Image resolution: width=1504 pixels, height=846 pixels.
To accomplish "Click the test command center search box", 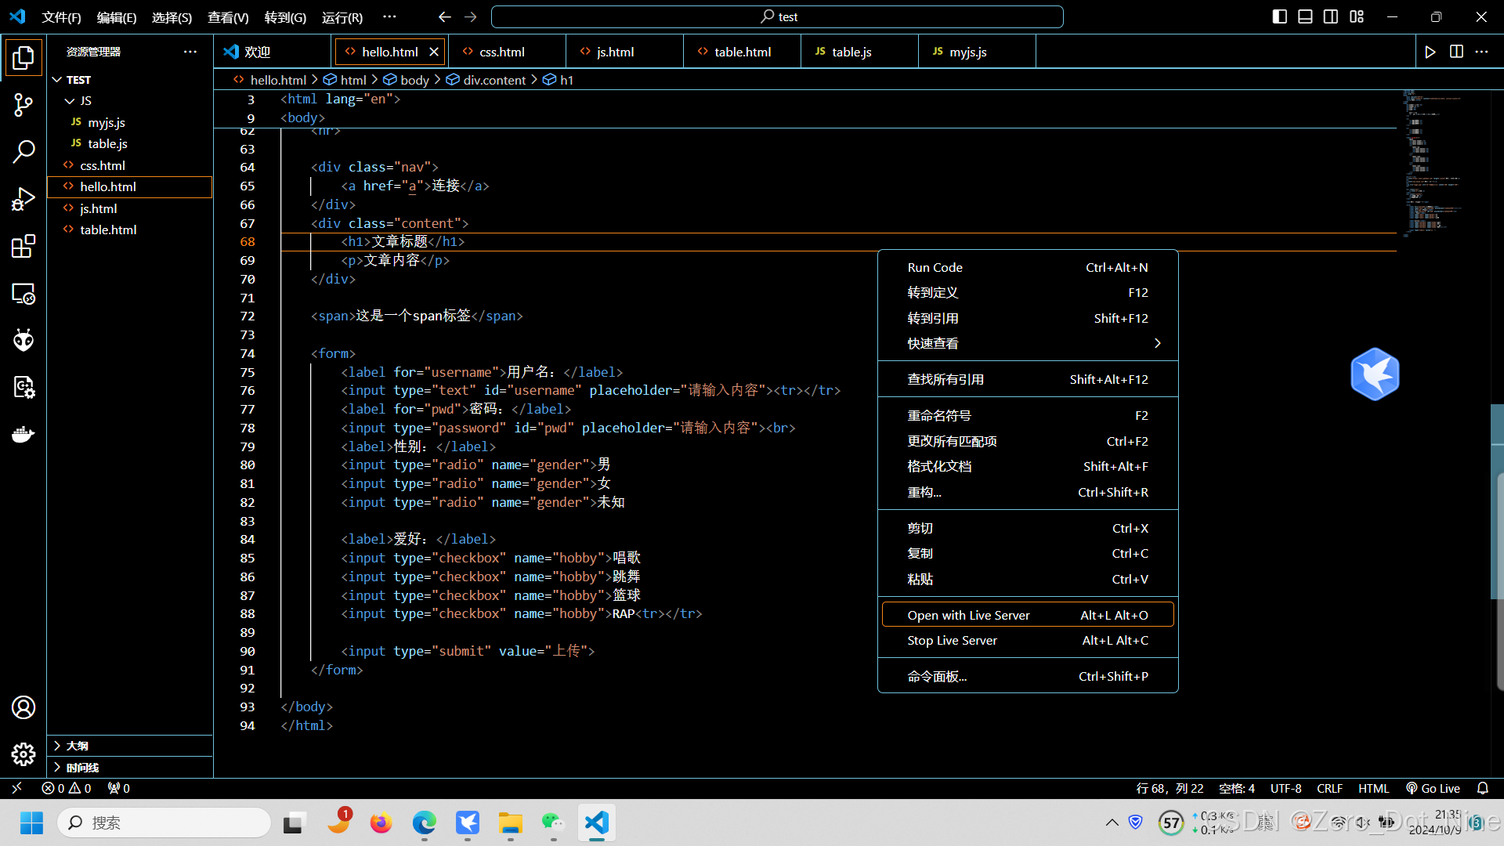I will click(777, 16).
